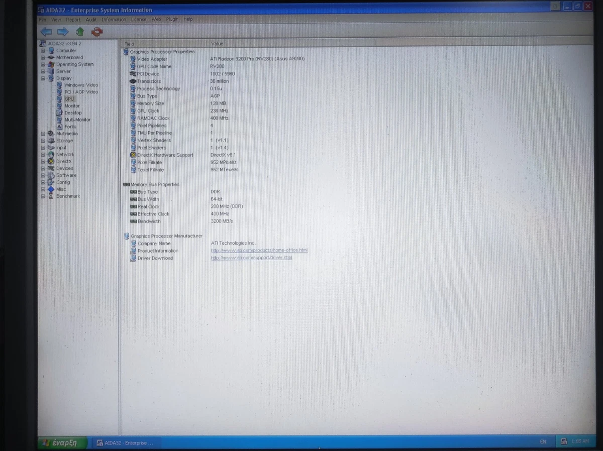Click the RAMDAC Clock field label
This screenshot has height=451, width=603.
point(154,118)
